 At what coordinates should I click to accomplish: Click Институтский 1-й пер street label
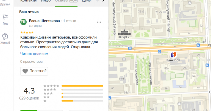(168, 16)
